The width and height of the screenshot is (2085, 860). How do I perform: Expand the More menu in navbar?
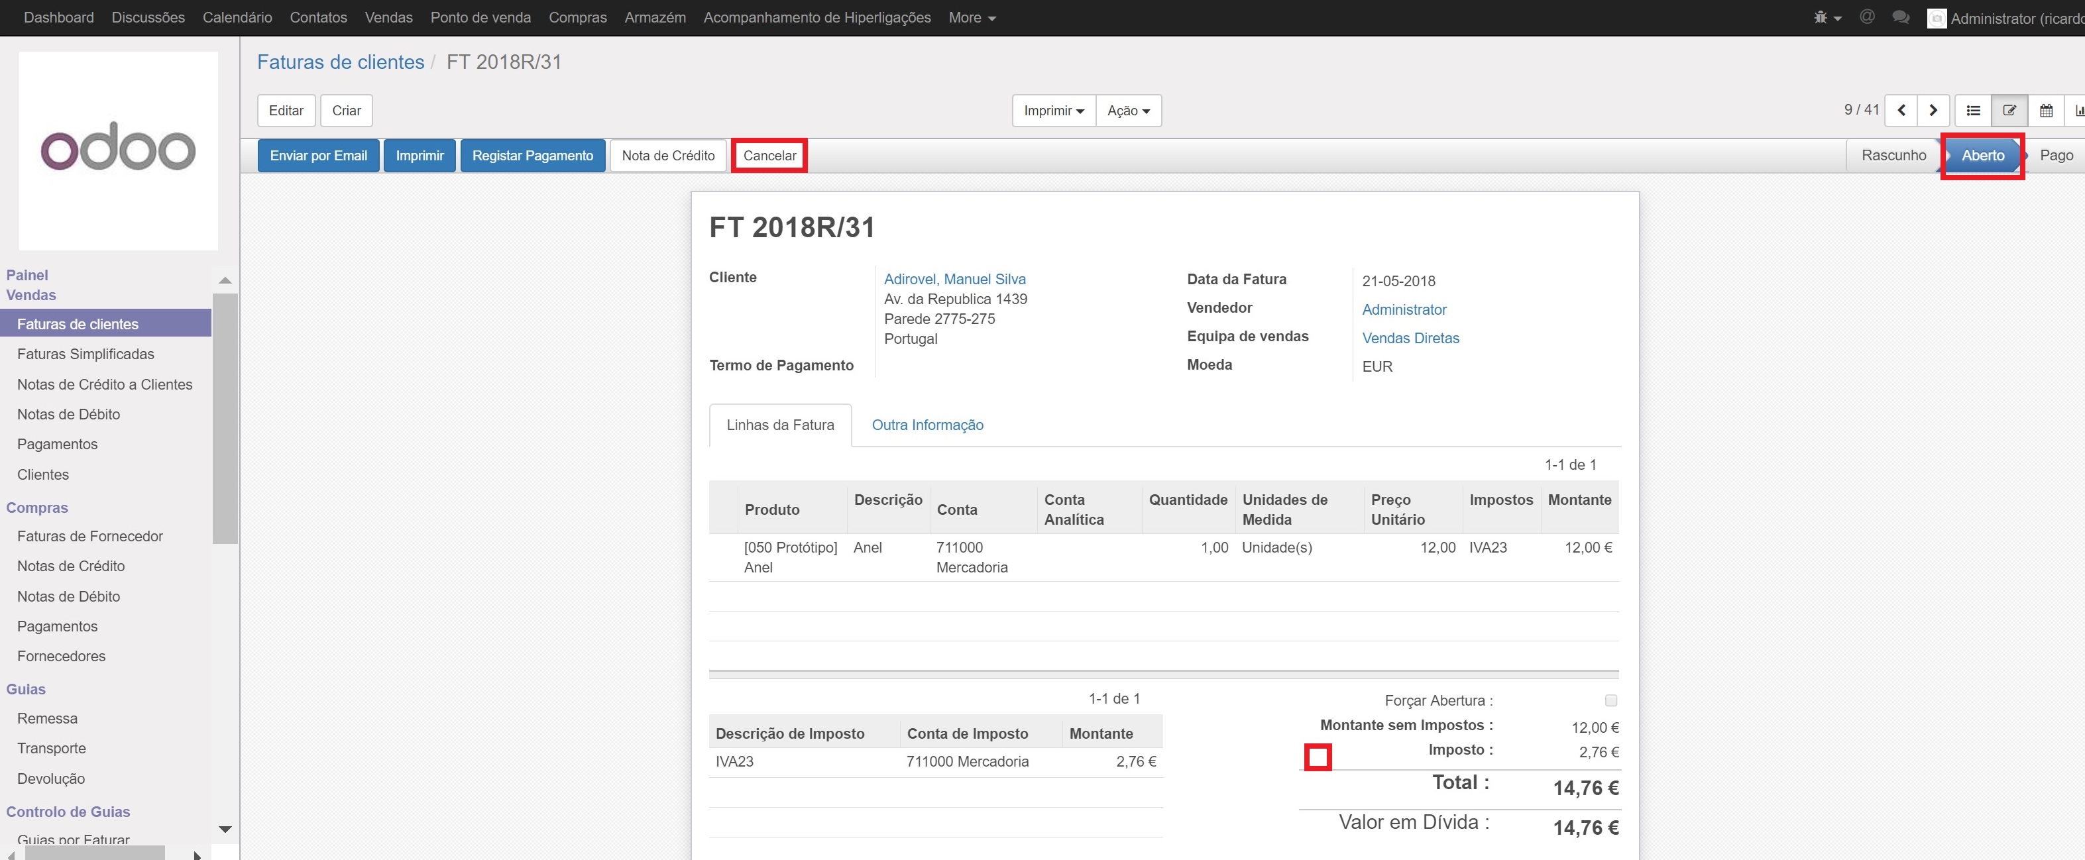tap(972, 17)
